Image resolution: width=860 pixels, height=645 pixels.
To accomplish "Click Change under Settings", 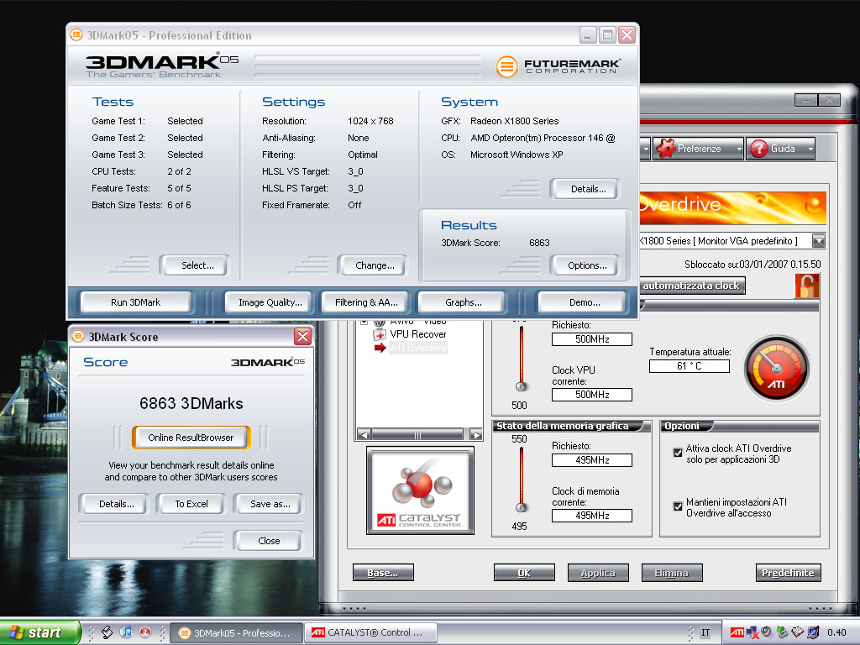I will point(375,265).
